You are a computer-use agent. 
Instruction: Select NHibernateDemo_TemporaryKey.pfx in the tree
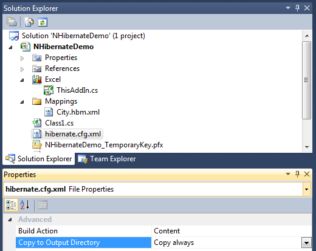104,145
